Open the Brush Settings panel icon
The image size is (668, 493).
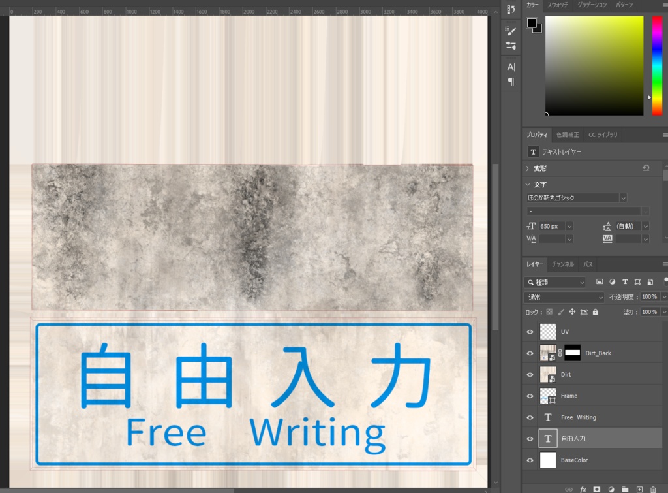[511, 31]
